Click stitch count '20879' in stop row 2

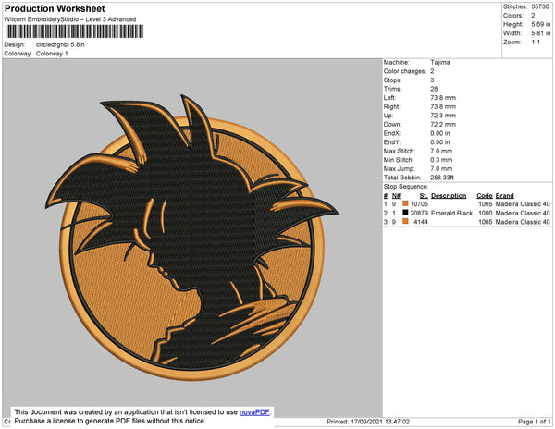click(419, 213)
